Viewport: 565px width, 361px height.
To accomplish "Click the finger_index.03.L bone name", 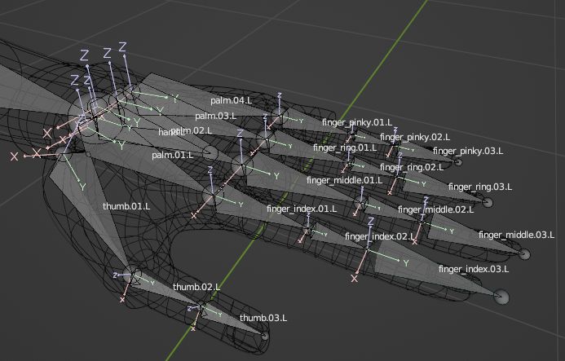I will coord(474,269).
